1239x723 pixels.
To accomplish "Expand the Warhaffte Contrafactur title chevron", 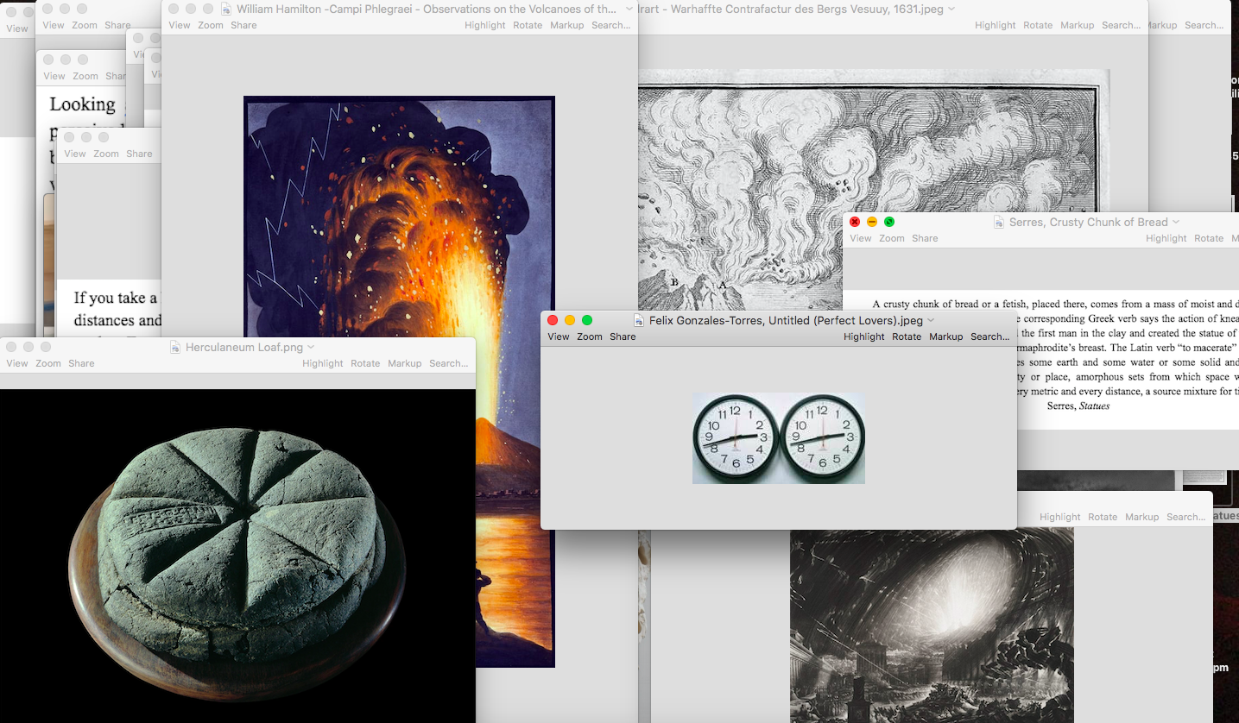I will (951, 9).
